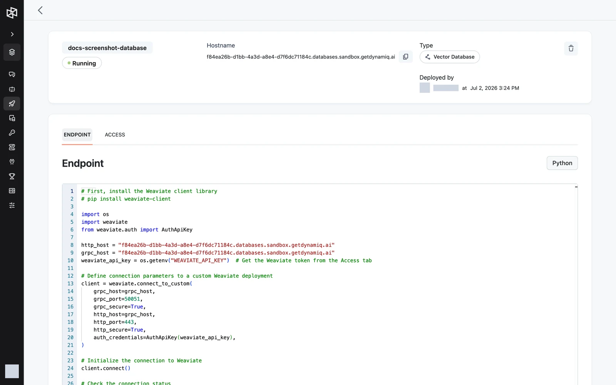Click the Vector Database type badge
Viewport: 616px width, 385px height.
point(450,57)
